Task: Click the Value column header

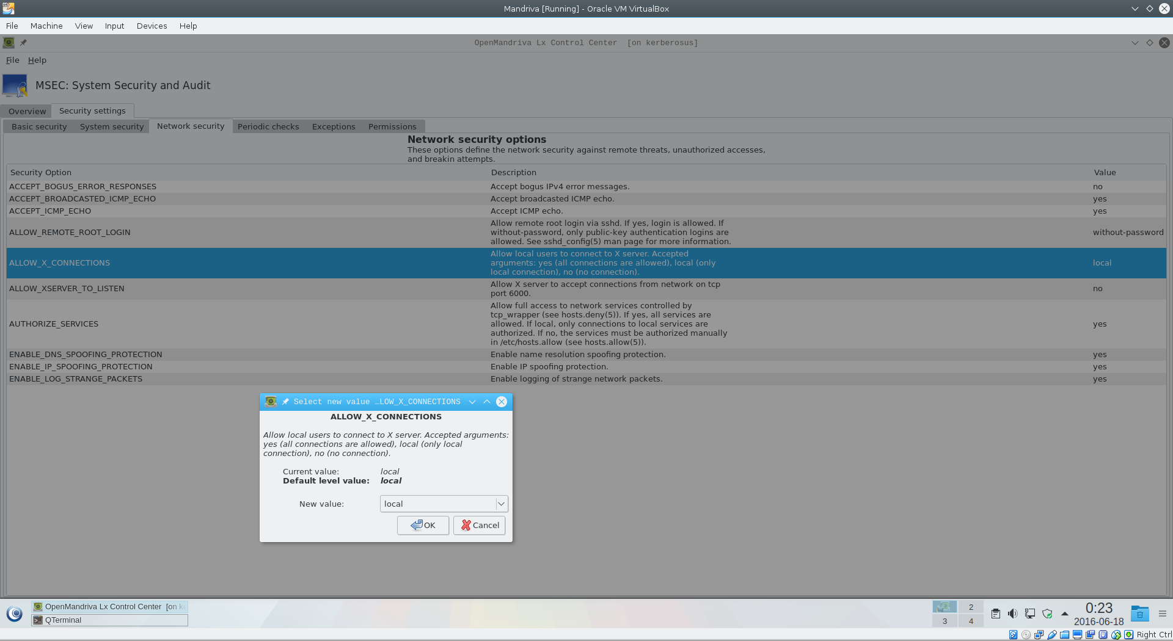Action: (x=1128, y=173)
